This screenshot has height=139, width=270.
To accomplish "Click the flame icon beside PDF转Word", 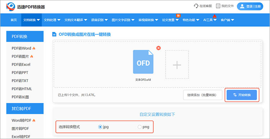I will click(x=34, y=48).
